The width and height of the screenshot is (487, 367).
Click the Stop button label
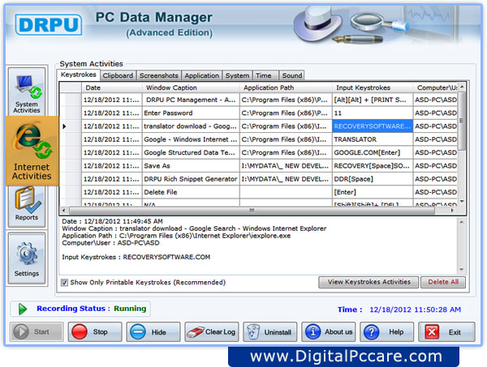pyautogui.click(x=101, y=332)
